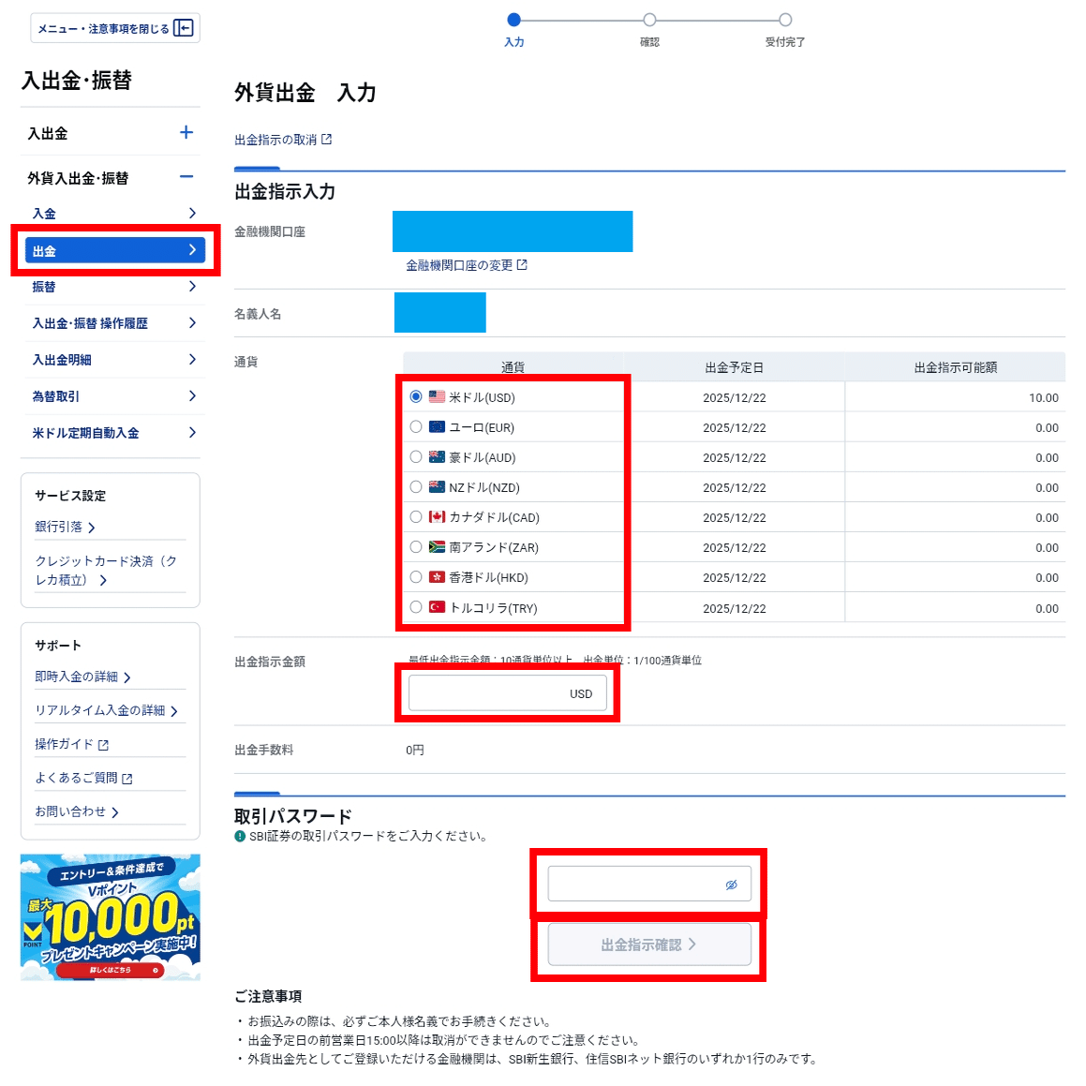This screenshot has height=1086, width=1086.
Task: Collapse 外貨入出金・振替 with the minus
Action: coord(188,177)
